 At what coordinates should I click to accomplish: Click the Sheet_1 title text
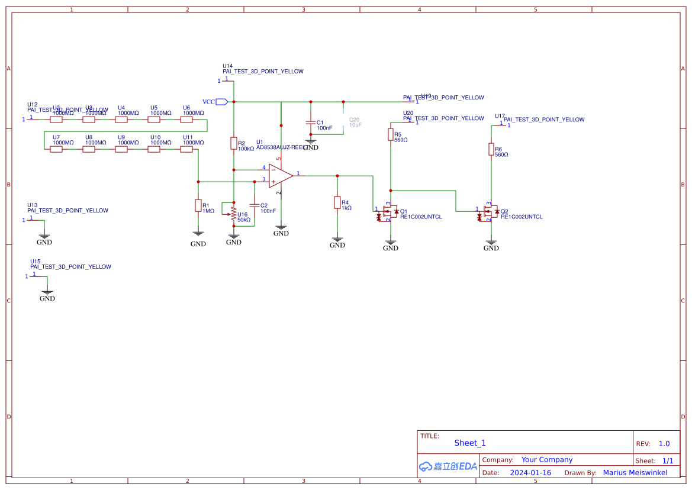point(469,443)
